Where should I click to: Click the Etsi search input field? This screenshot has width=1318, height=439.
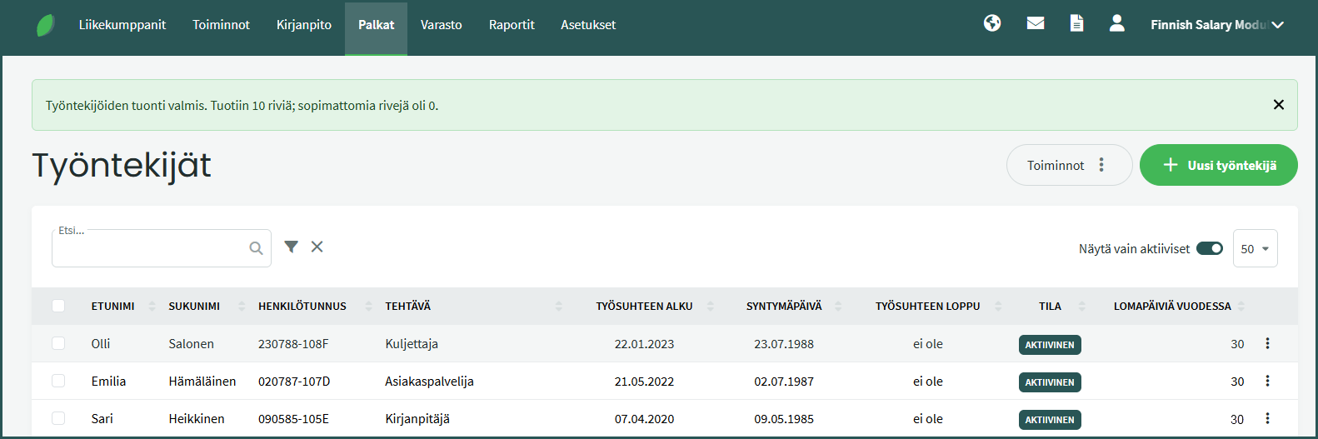(150, 249)
